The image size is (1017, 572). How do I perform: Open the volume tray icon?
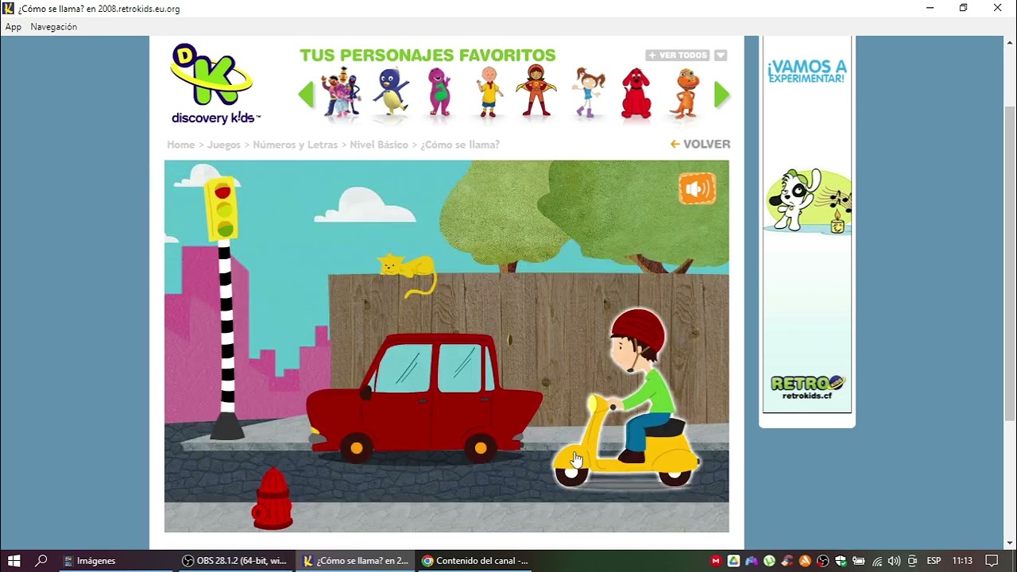[x=895, y=561]
